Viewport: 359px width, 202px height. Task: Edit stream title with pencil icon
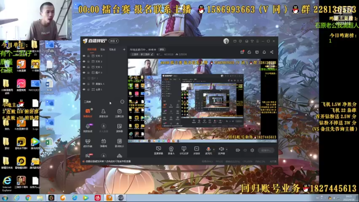point(152,54)
